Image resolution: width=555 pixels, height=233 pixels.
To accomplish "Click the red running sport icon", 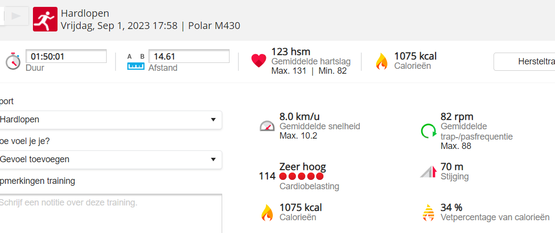I will click(x=45, y=19).
